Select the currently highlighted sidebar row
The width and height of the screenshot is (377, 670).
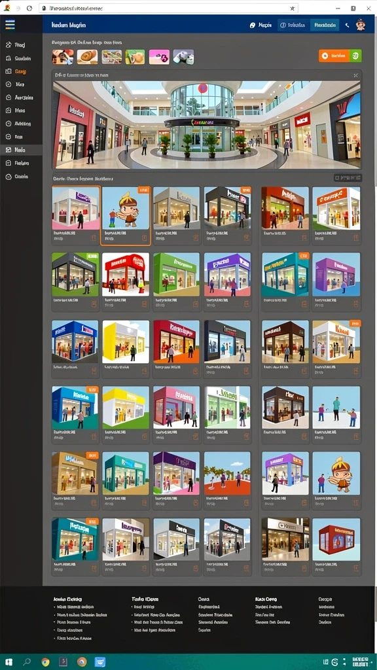pos(21,150)
